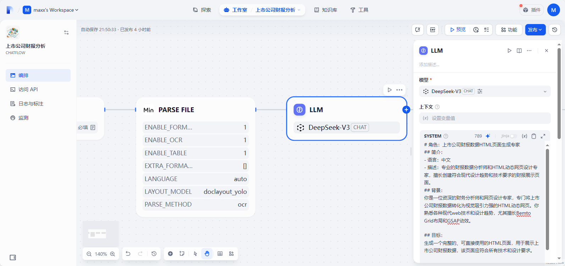Open the user account avatar menu
The image size is (565, 266).
coord(554,10)
